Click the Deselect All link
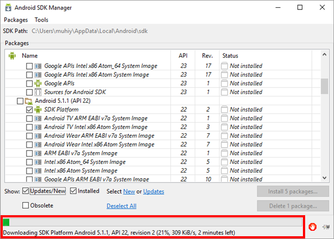This screenshot has height=239, width=334. [122, 206]
